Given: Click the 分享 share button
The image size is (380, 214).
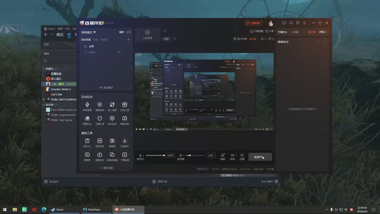Looking at the screenshot, I should tap(269, 31).
